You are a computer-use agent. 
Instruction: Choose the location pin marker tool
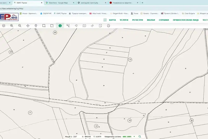(36, 26)
